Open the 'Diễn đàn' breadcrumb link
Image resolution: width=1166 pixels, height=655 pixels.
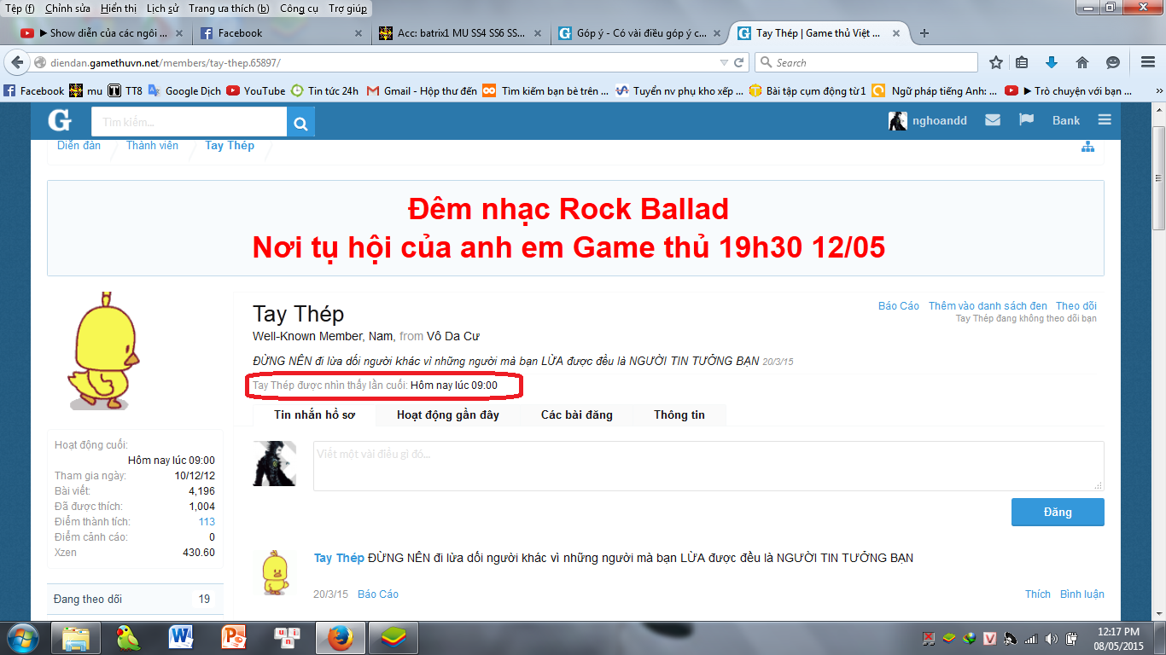[79, 146]
